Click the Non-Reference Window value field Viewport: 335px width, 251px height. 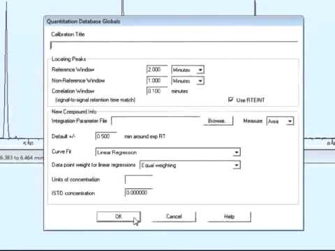pyautogui.click(x=157, y=81)
